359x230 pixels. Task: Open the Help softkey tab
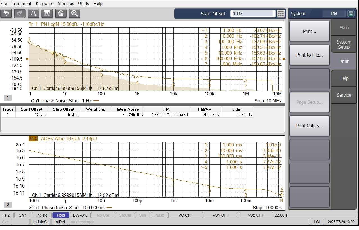coord(344,78)
